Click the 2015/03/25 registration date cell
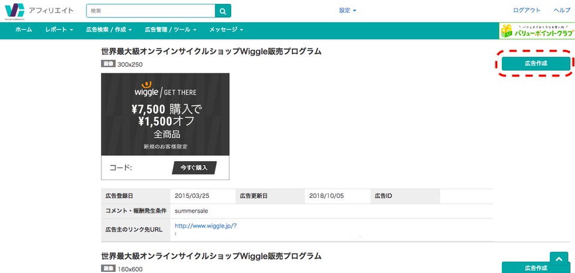Screen dimensions: 575x273 coord(204,196)
